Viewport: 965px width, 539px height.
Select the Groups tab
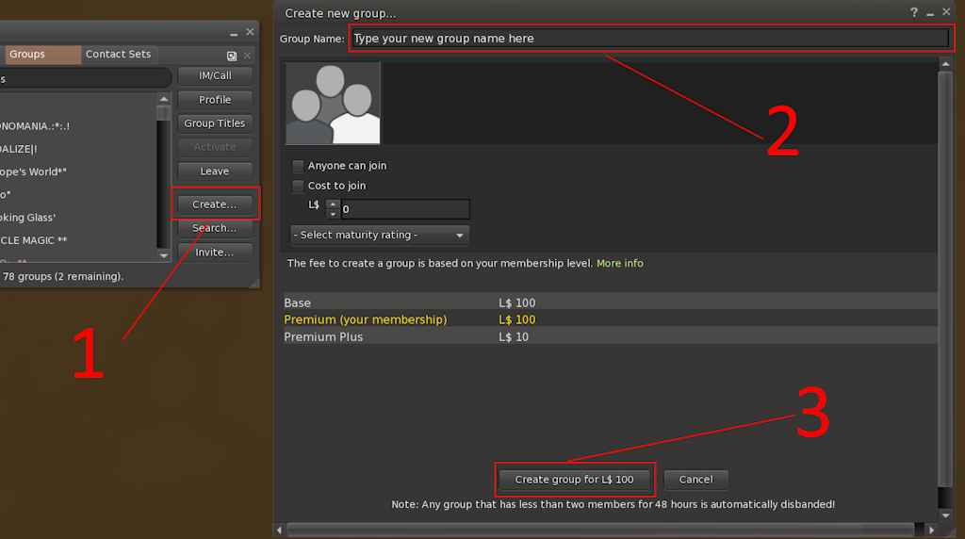27,55
